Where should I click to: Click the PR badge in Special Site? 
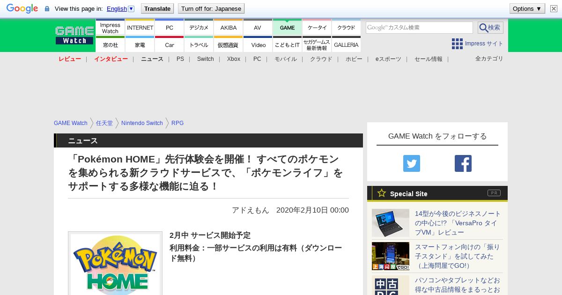[494, 193]
